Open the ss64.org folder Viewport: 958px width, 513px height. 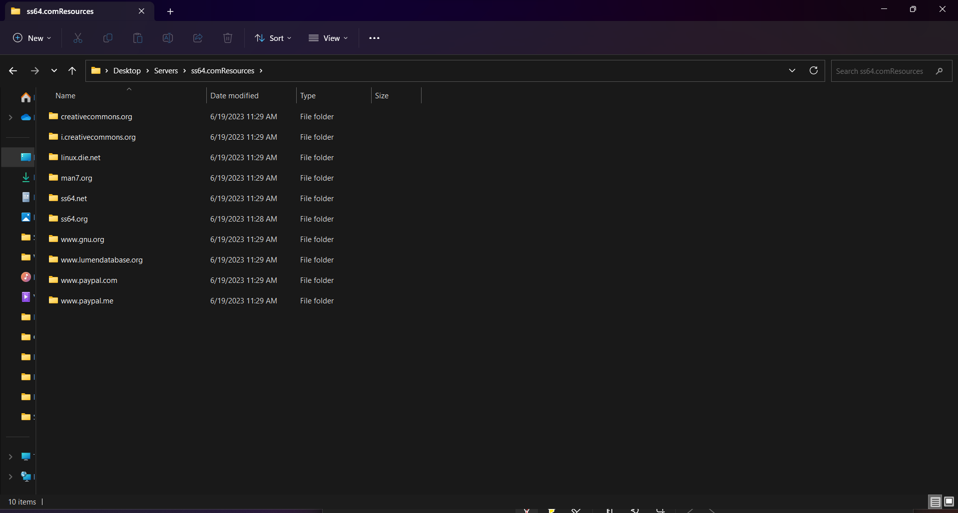click(73, 219)
